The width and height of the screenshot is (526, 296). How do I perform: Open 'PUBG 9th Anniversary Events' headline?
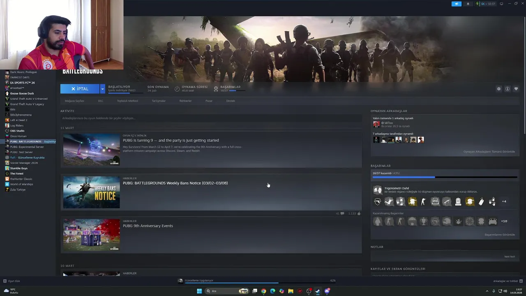(148, 226)
